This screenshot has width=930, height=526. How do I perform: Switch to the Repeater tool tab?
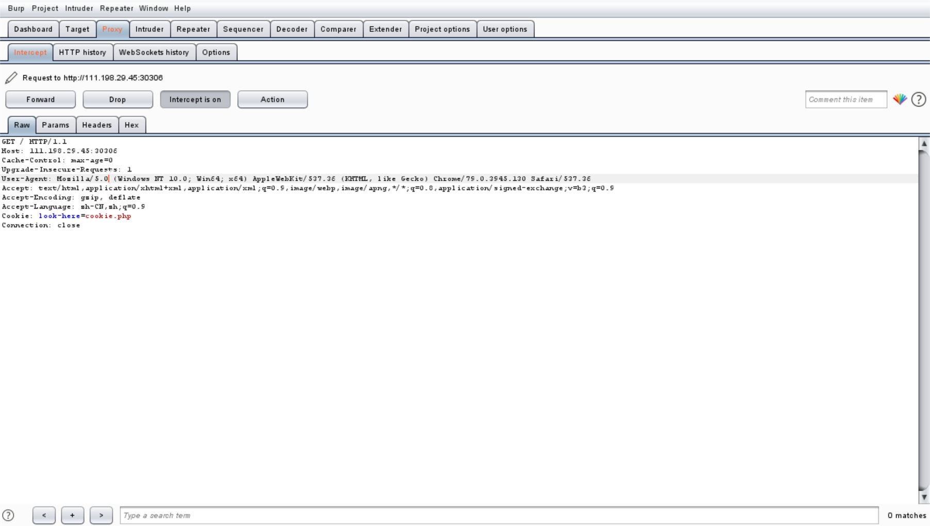click(193, 29)
